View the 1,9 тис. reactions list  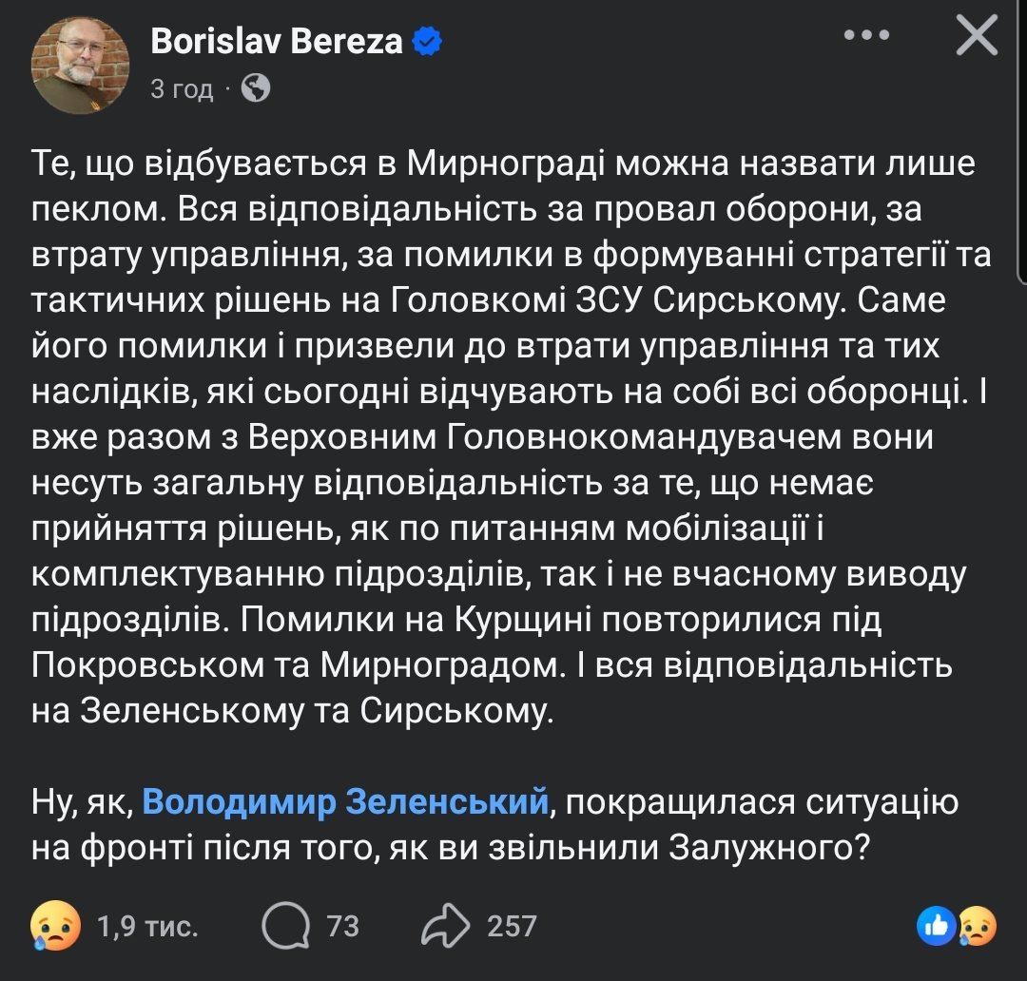coord(148,926)
